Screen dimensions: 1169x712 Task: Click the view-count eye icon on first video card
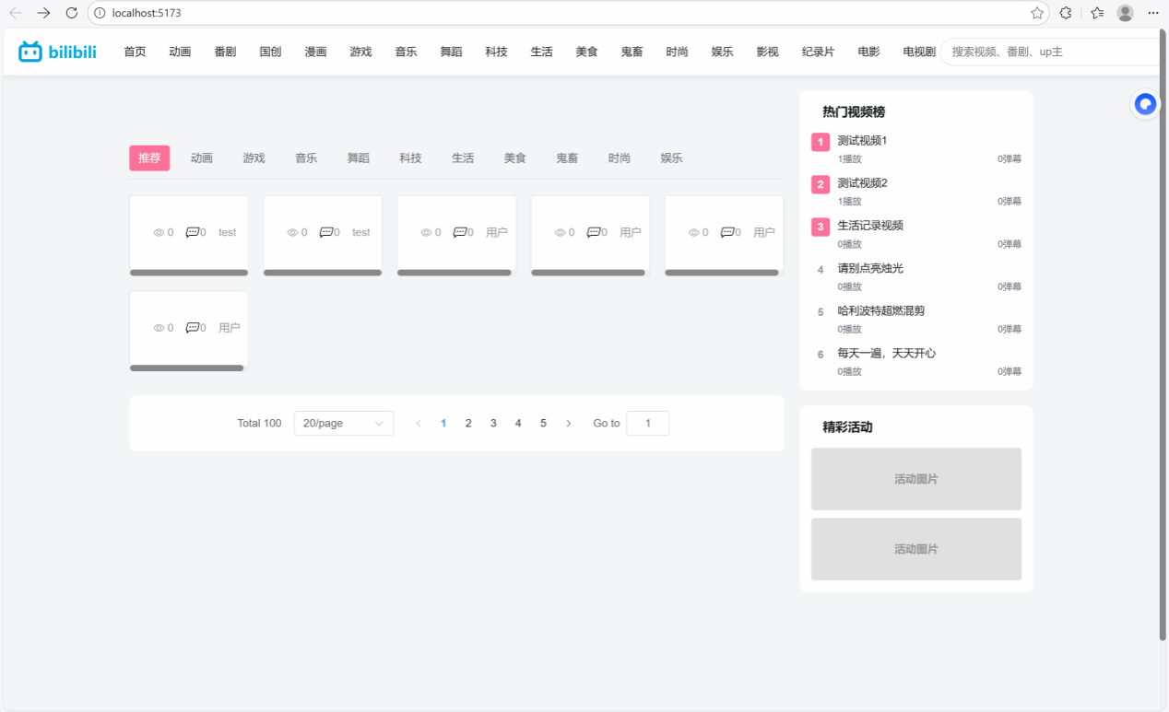click(x=159, y=233)
